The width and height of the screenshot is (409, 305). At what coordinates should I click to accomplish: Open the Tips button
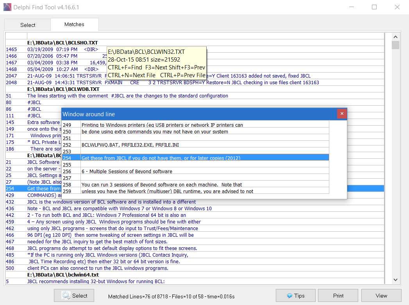295,296
